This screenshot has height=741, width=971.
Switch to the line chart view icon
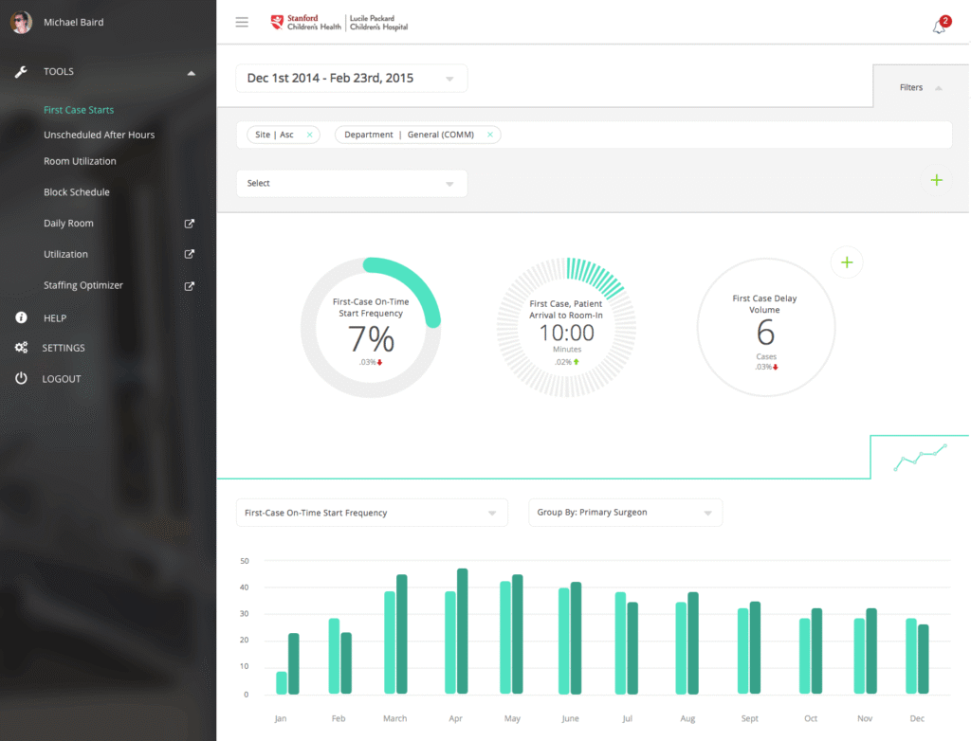pyautogui.click(x=920, y=457)
